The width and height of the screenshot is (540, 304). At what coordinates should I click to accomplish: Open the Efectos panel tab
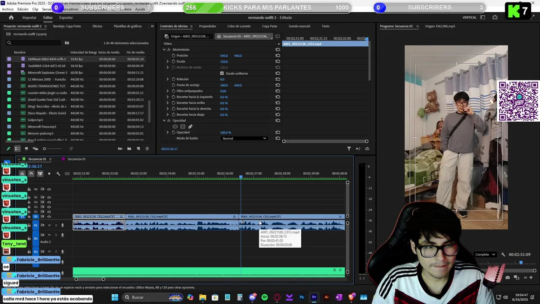pyautogui.click(x=97, y=26)
